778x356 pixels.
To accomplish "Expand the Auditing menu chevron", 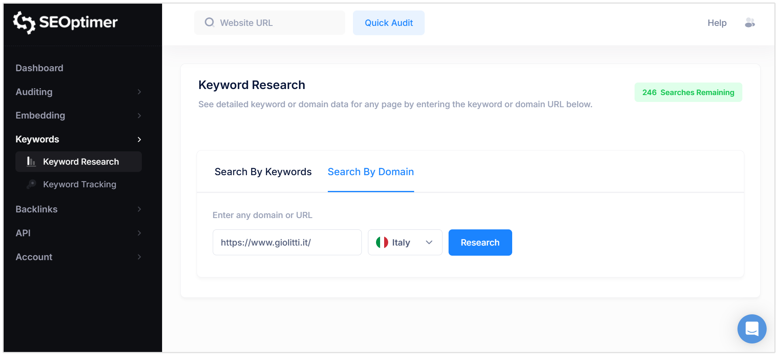I will [139, 92].
